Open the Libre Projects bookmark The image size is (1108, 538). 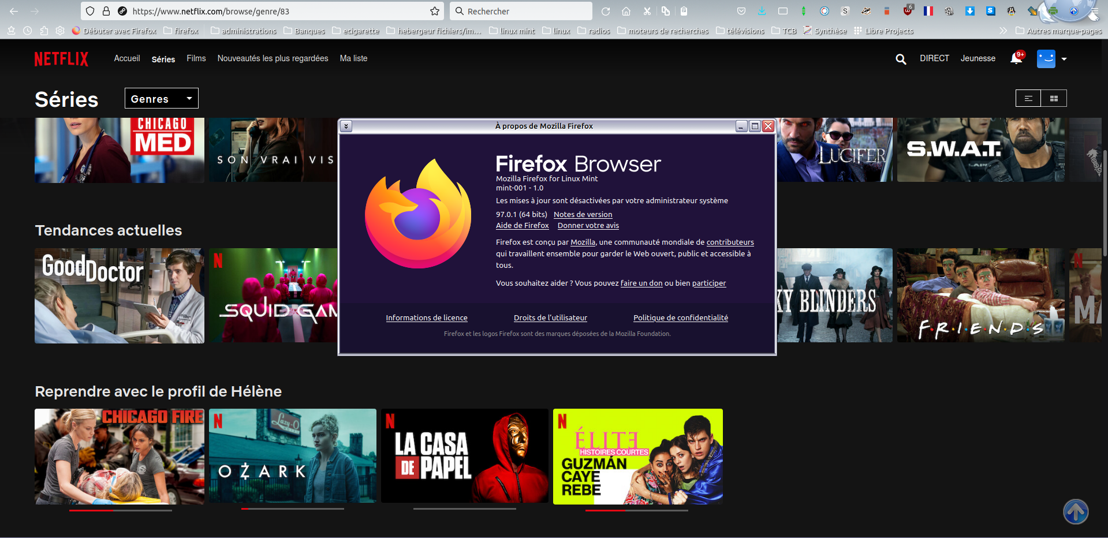pos(884,31)
